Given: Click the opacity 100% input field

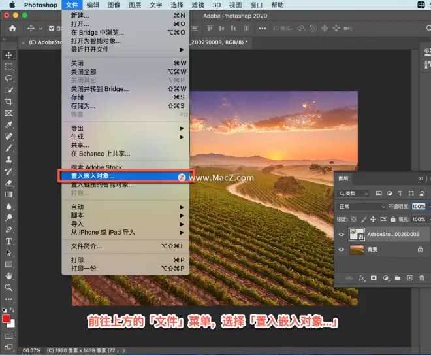Looking at the screenshot, I should pos(419,207).
